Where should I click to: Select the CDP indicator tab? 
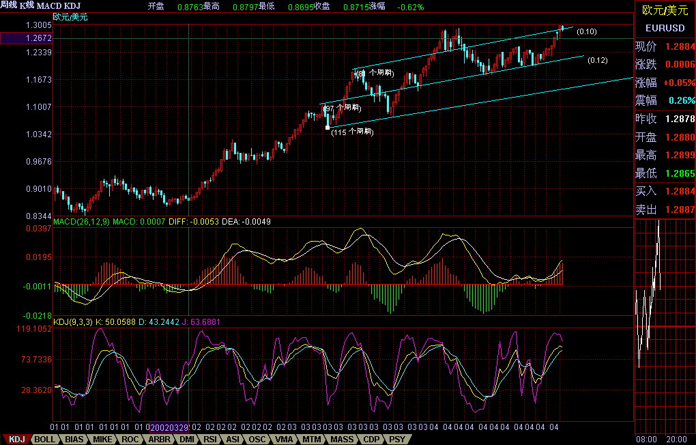point(371,440)
